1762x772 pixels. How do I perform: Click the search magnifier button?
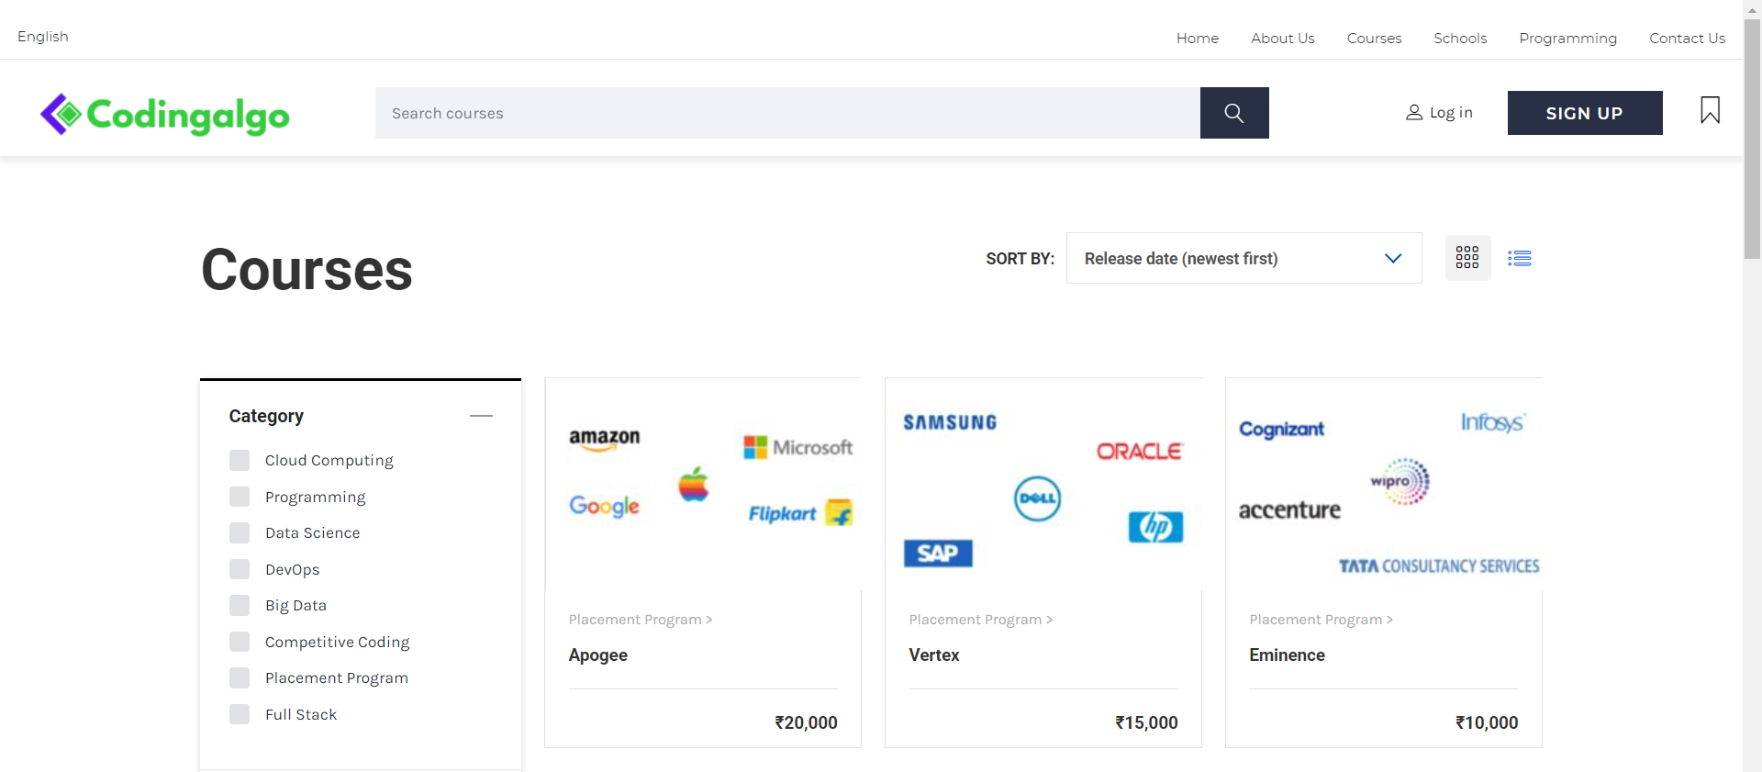(x=1233, y=113)
